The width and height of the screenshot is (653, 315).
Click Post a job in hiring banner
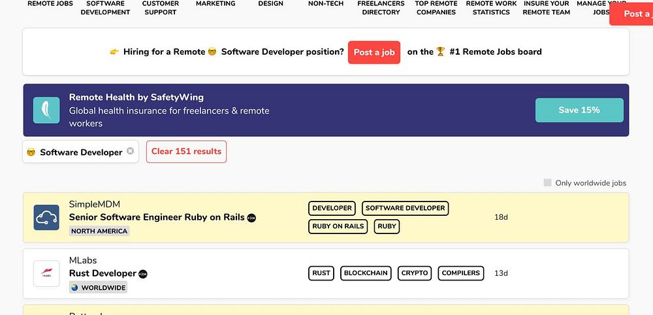374,52
